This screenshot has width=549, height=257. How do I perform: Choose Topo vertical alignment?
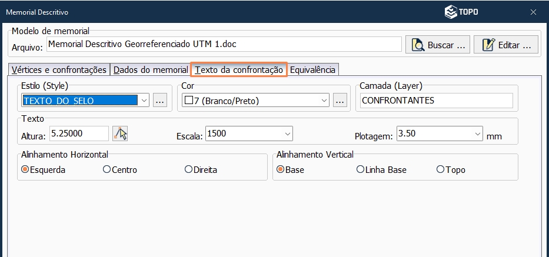(x=440, y=169)
